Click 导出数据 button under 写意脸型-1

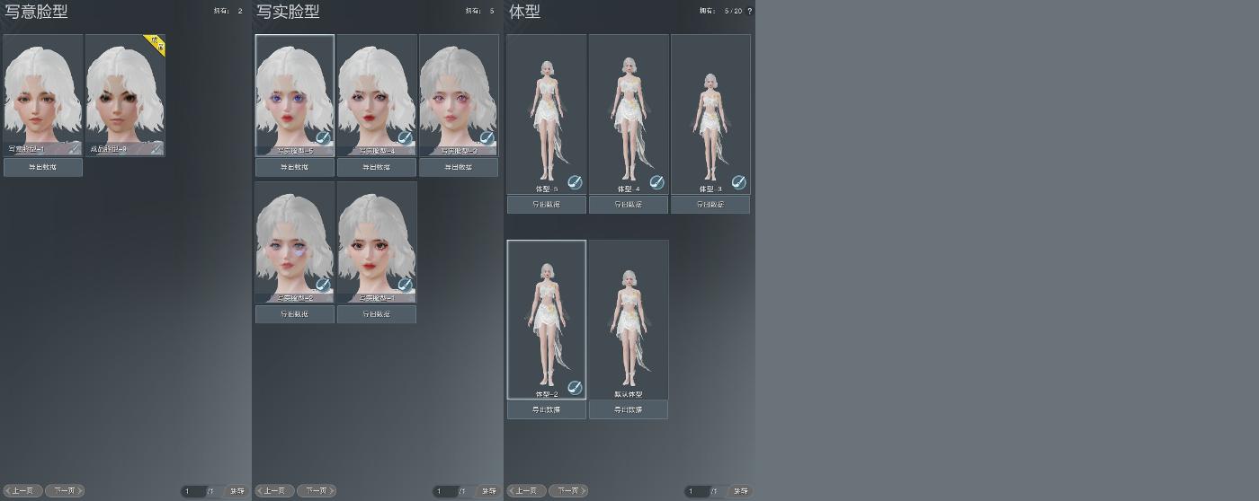pos(43,167)
